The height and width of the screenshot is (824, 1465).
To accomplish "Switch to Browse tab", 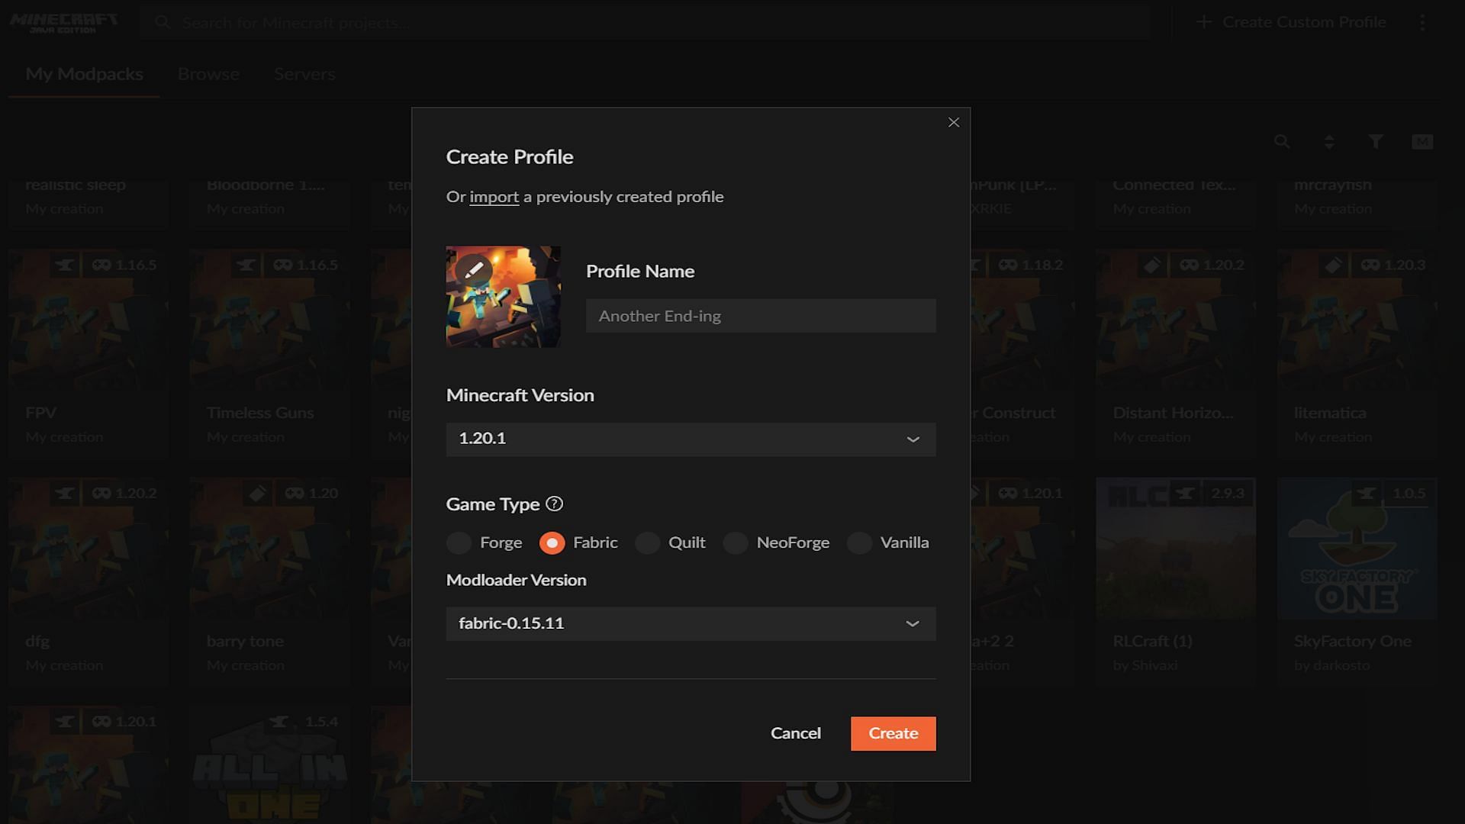I will tap(208, 74).
